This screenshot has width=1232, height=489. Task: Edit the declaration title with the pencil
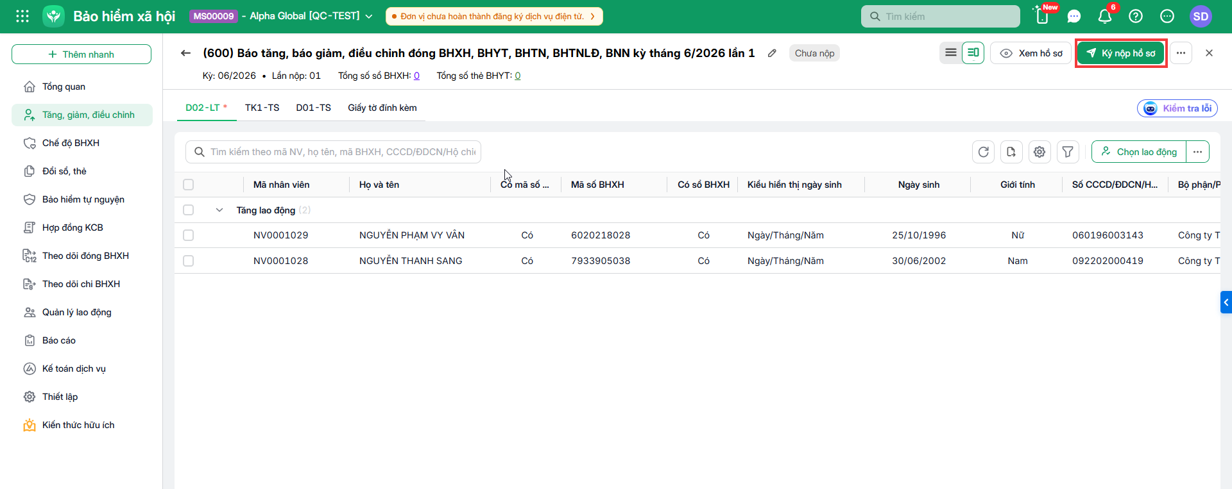(772, 53)
